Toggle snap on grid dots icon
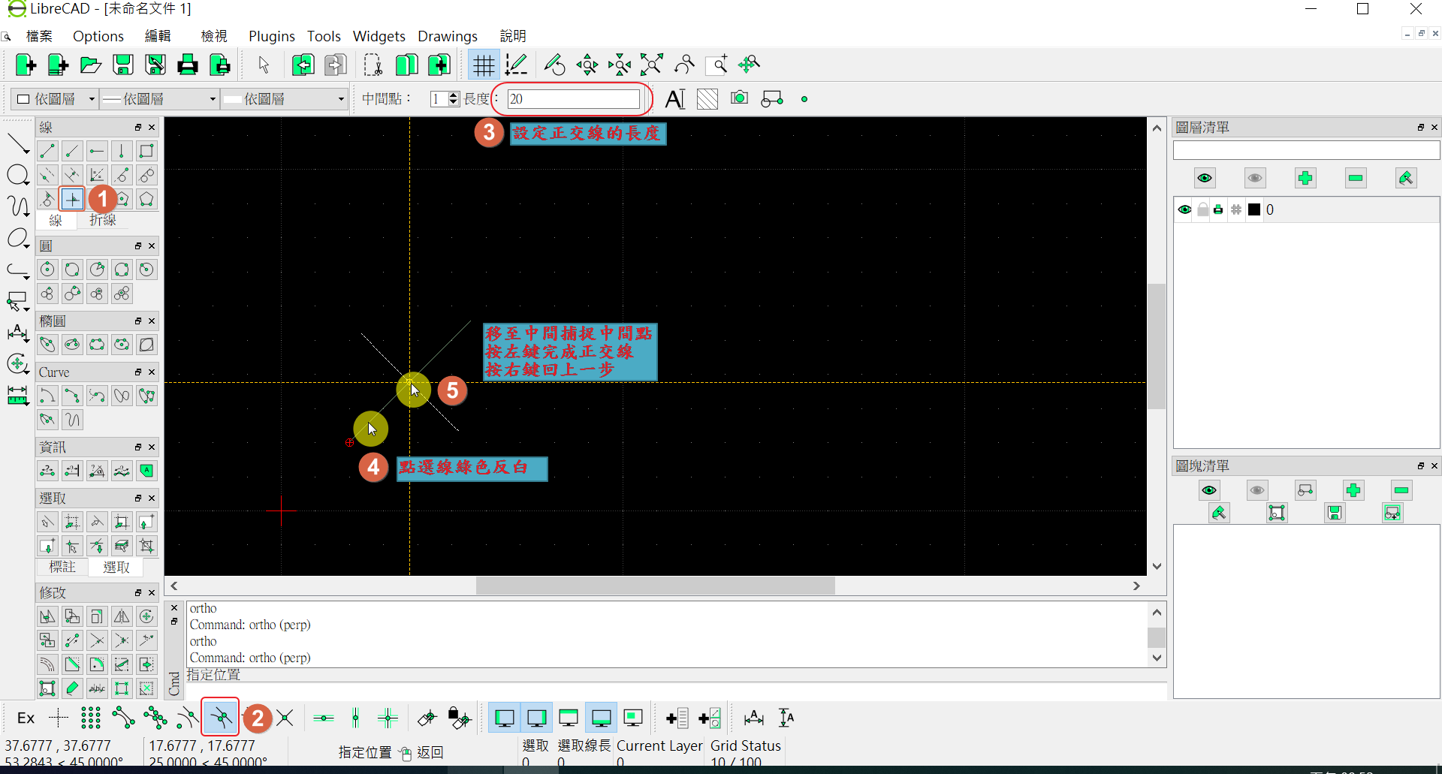 [x=91, y=718]
